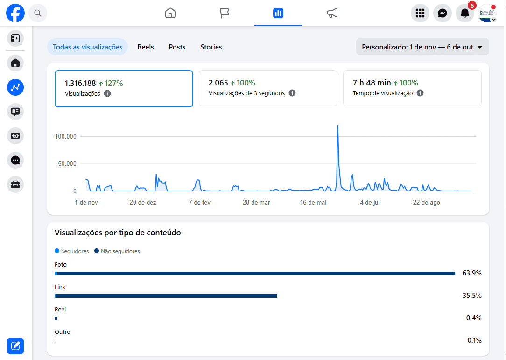This screenshot has height=360, width=506.
Task: Click the 22 de ago axis label
Action: pos(426,203)
